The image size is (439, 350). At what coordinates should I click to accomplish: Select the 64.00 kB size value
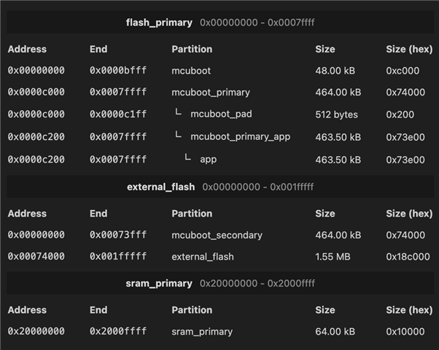pyautogui.click(x=335, y=332)
